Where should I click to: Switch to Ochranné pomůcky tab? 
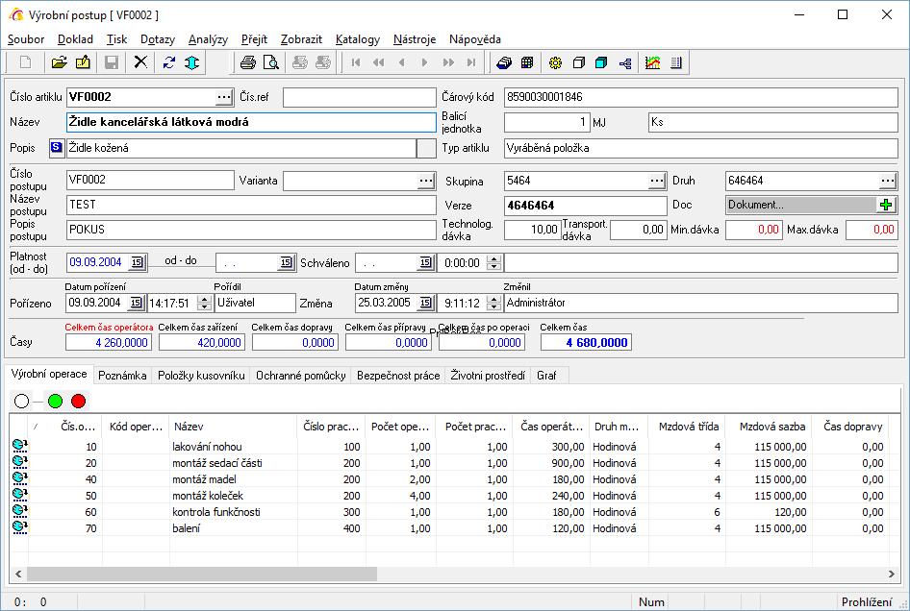301,376
